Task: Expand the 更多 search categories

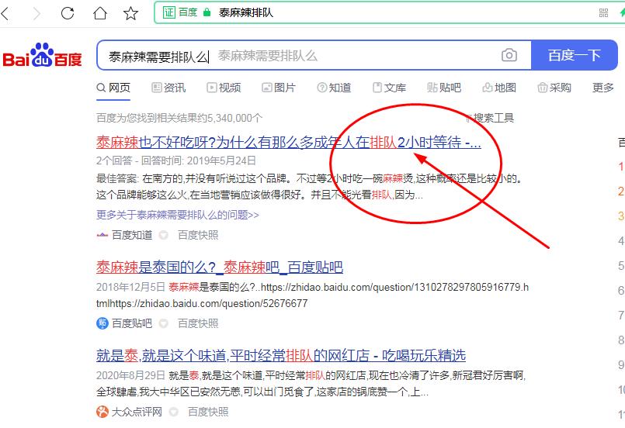Action: [x=603, y=88]
